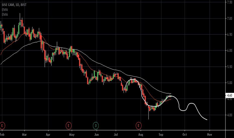Click the SISE CAM, 1D, BIST symbol title
This screenshot has height=138, width=234.
tap(14, 5)
